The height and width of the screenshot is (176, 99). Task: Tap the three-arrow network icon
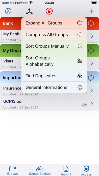tap(29, 11)
